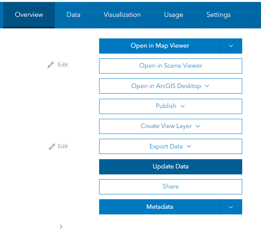This screenshot has width=261, height=230.
Task: Expand the Open in ArcGIS Desktop dropdown
Action: [x=170, y=86]
